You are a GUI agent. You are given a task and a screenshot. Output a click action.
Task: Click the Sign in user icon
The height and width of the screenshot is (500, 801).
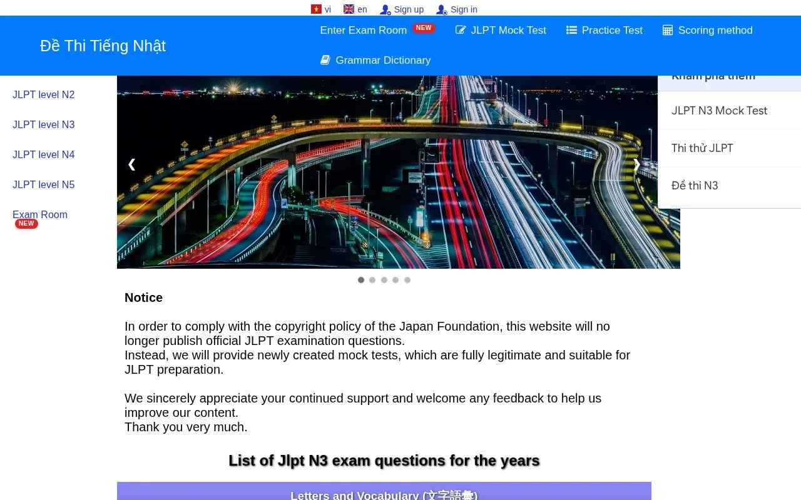pyautogui.click(x=442, y=9)
